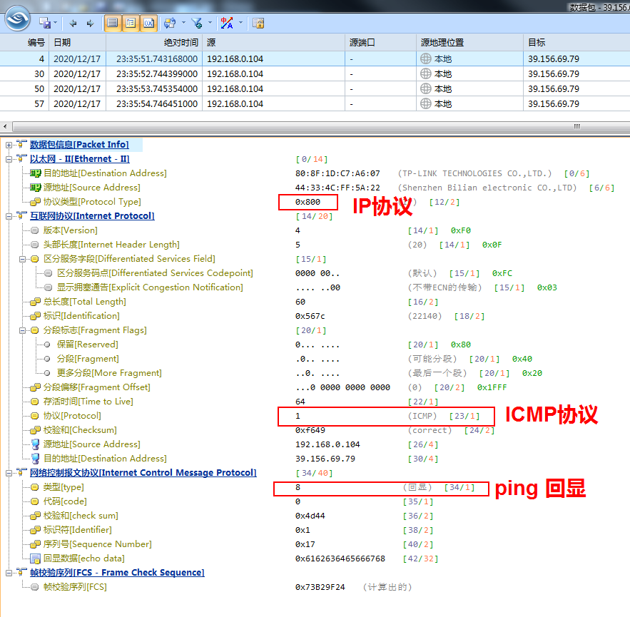Viewport: 630px width, 617px height.
Task: Toggle the hex view button
Action: click(x=148, y=24)
